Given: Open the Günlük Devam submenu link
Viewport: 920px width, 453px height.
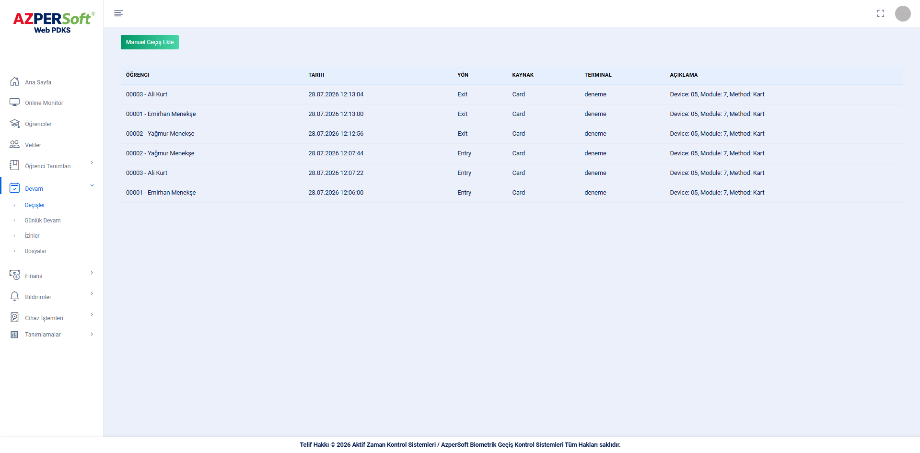Looking at the screenshot, I should (x=43, y=221).
